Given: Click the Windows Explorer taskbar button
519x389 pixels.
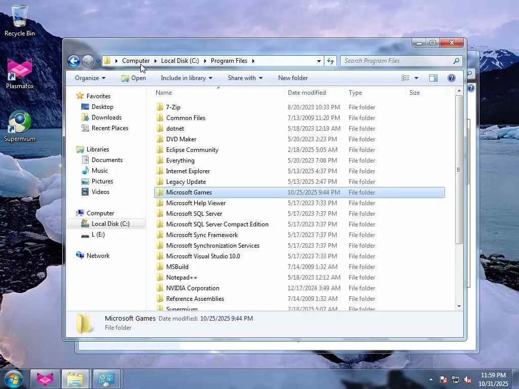Looking at the screenshot, I should (x=75, y=379).
